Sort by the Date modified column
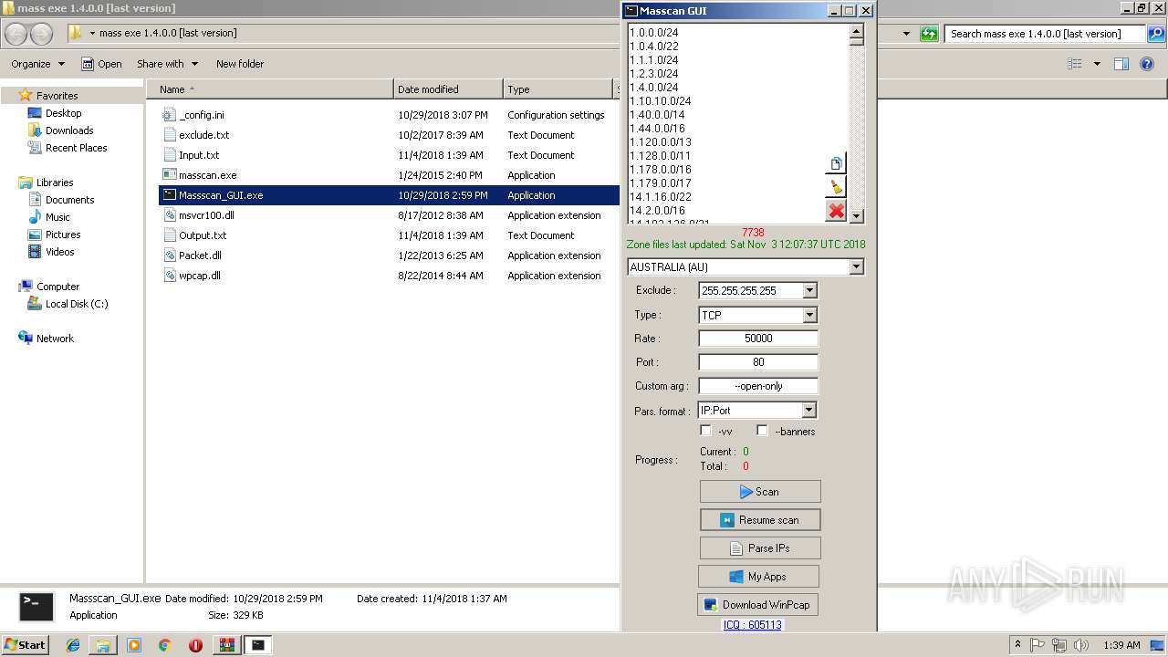 coord(448,89)
